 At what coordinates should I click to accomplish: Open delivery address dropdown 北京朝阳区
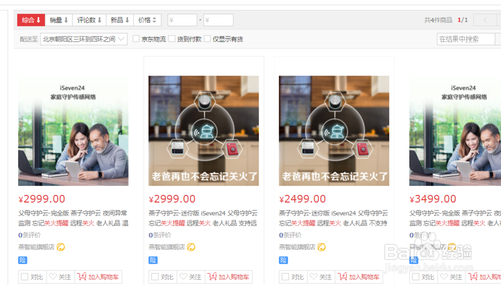[x=84, y=39]
